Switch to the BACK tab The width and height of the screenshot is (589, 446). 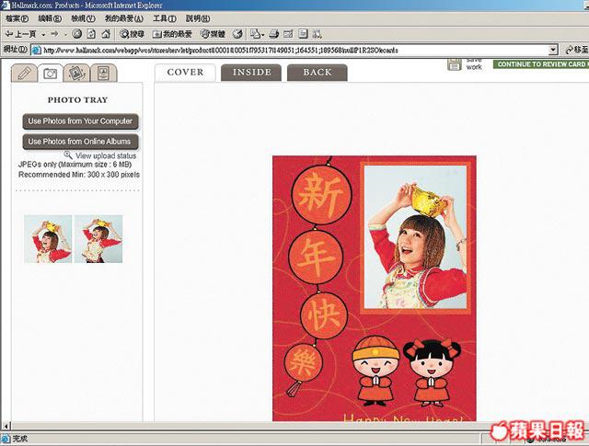tap(318, 72)
